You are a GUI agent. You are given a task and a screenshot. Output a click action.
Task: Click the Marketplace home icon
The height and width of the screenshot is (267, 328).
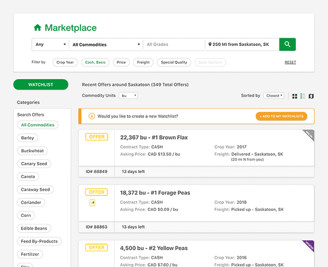pyautogui.click(x=37, y=28)
